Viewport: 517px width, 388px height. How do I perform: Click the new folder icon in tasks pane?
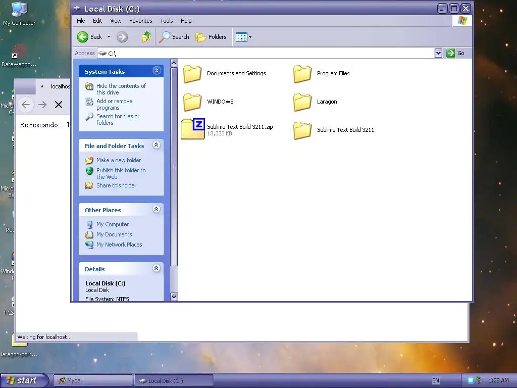click(89, 160)
